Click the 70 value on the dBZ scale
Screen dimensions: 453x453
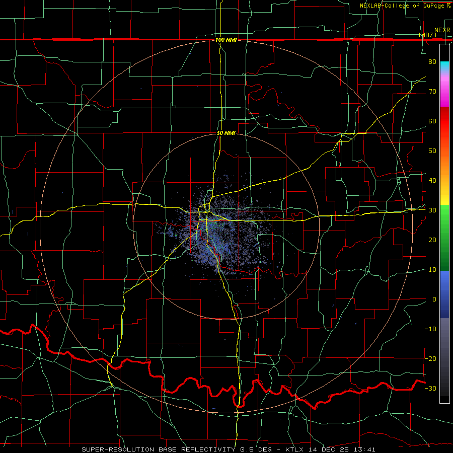click(x=432, y=91)
